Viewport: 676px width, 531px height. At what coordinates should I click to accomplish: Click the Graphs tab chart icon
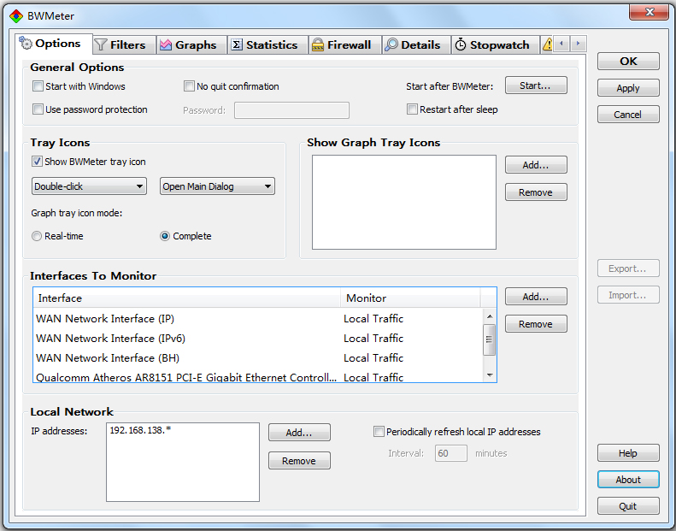(166, 44)
